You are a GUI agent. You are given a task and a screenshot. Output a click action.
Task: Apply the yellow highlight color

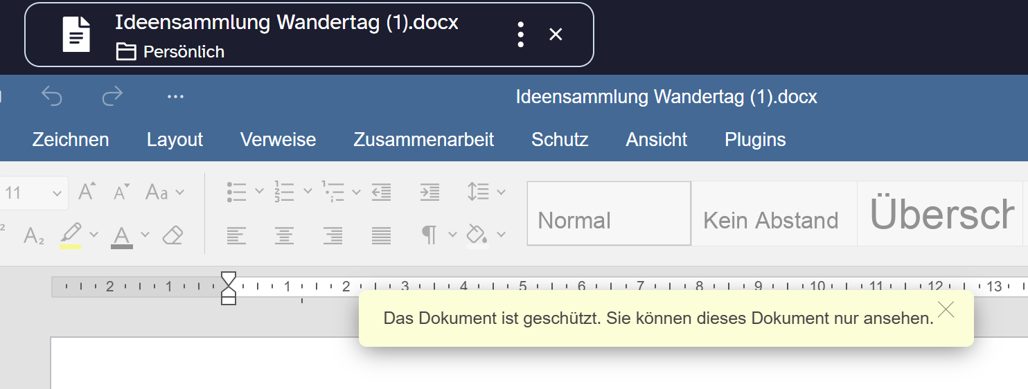click(71, 235)
